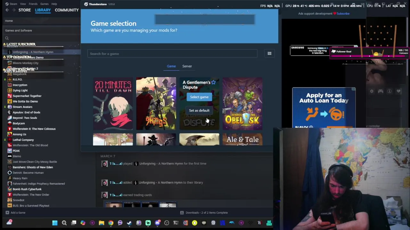Select Blemo in the Steam library
This screenshot has height=230, width=410.
(x=17, y=156)
